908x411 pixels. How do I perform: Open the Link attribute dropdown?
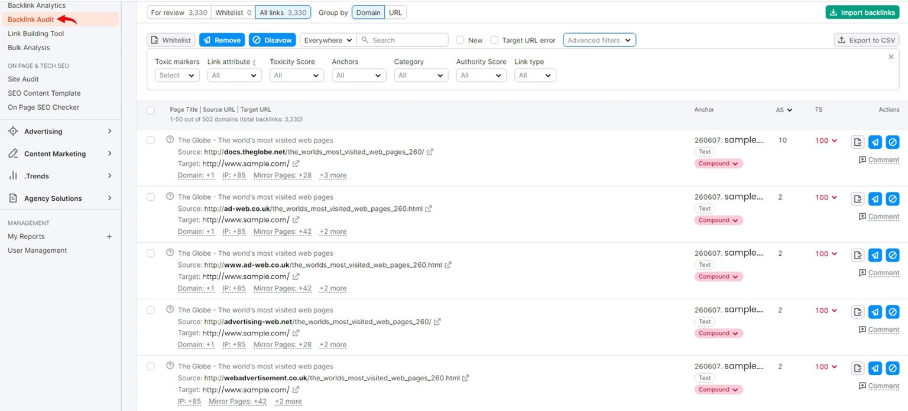point(235,75)
